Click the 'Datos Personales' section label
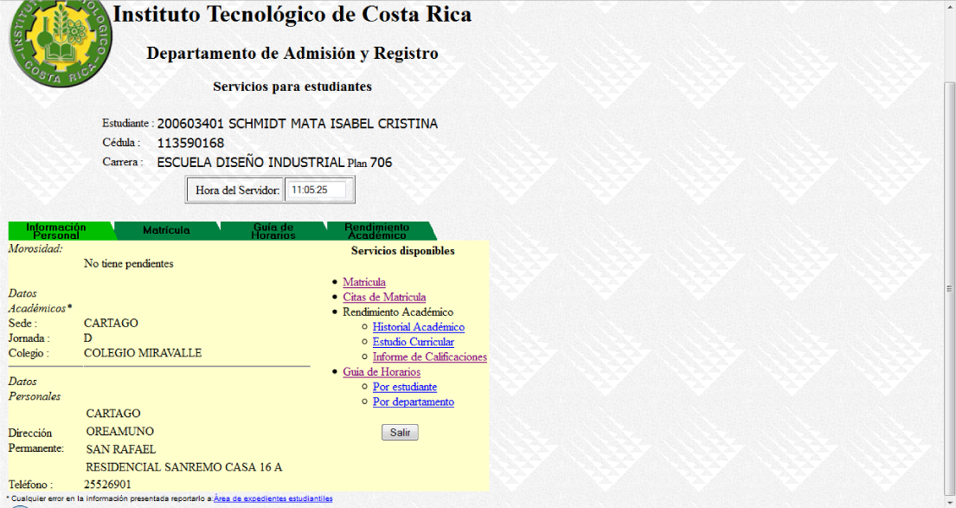Viewport: 956px width, 508px height. click(x=35, y=389)
